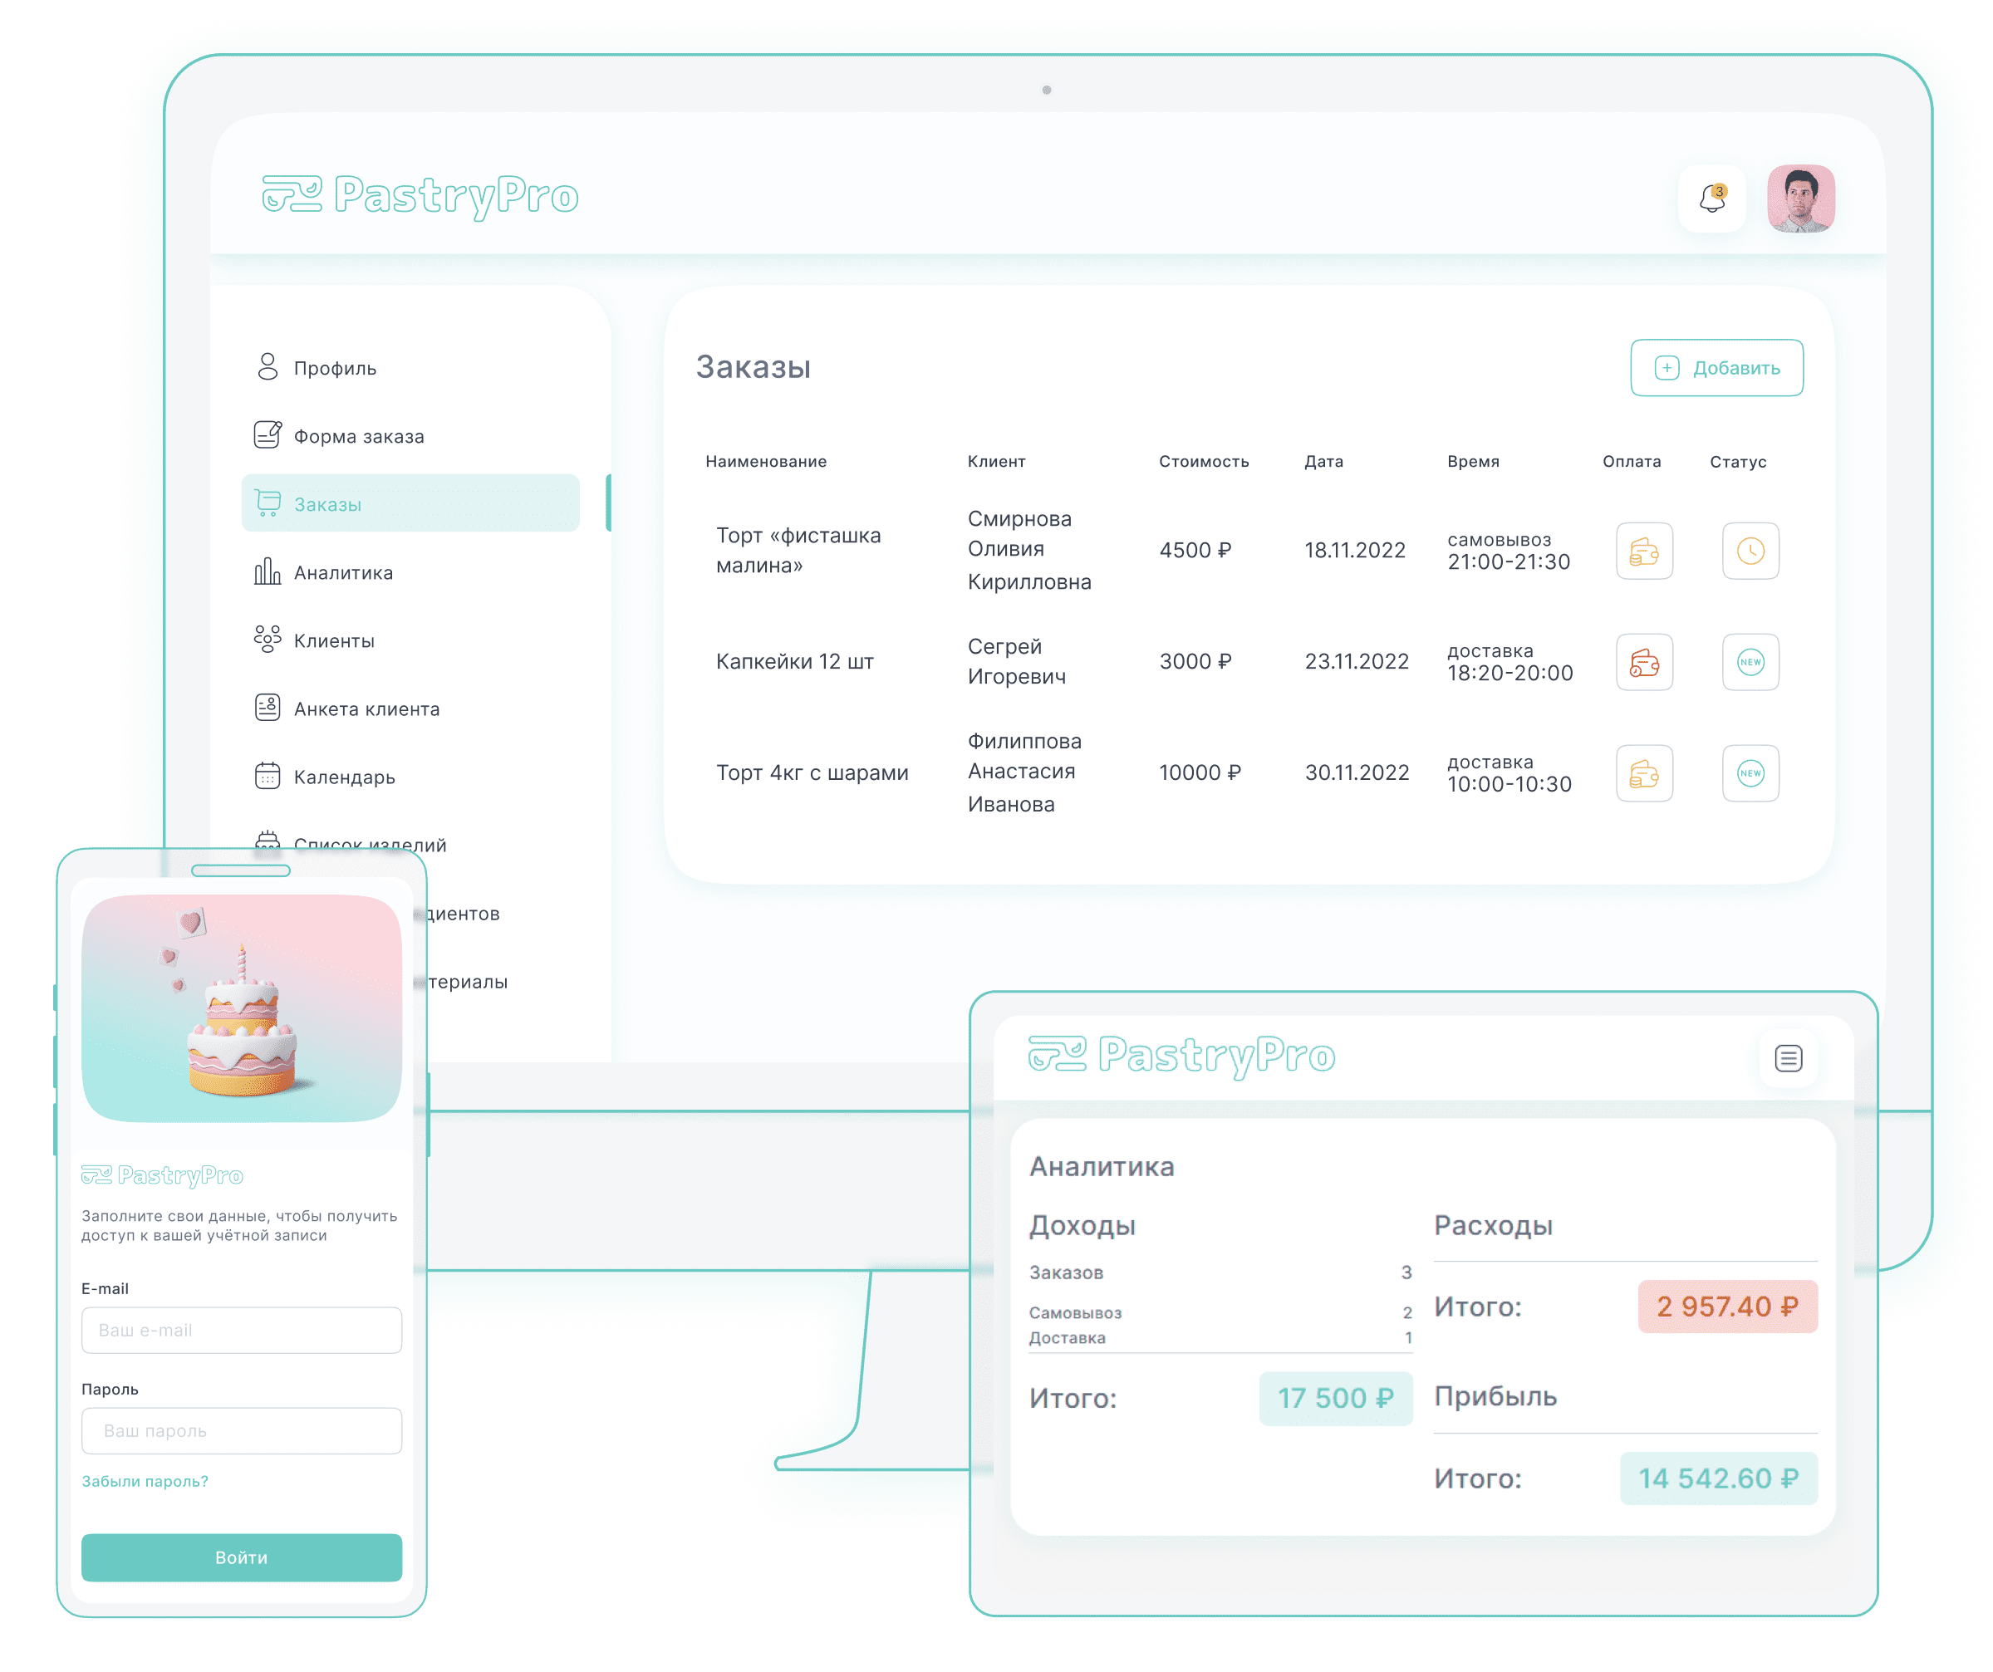The image size is (1993, 1672).
Task: Click the 14 542.60 ₽ profit total
Action: click(x=1718, y=1478)
